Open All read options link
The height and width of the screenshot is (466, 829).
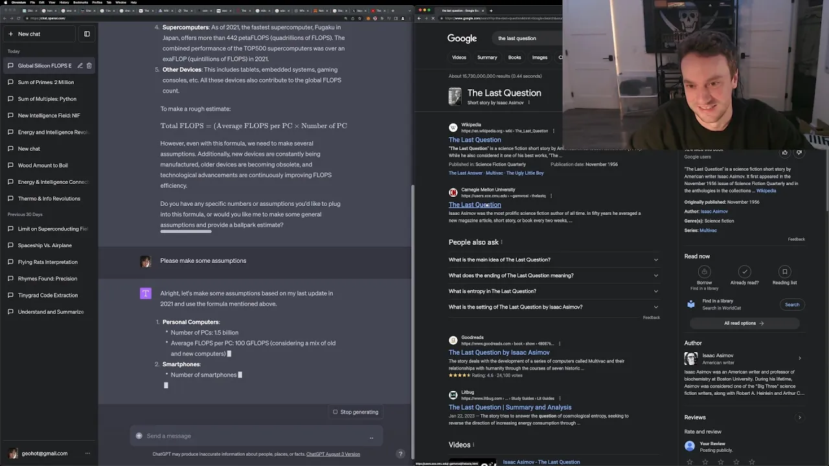click(744, 323)
